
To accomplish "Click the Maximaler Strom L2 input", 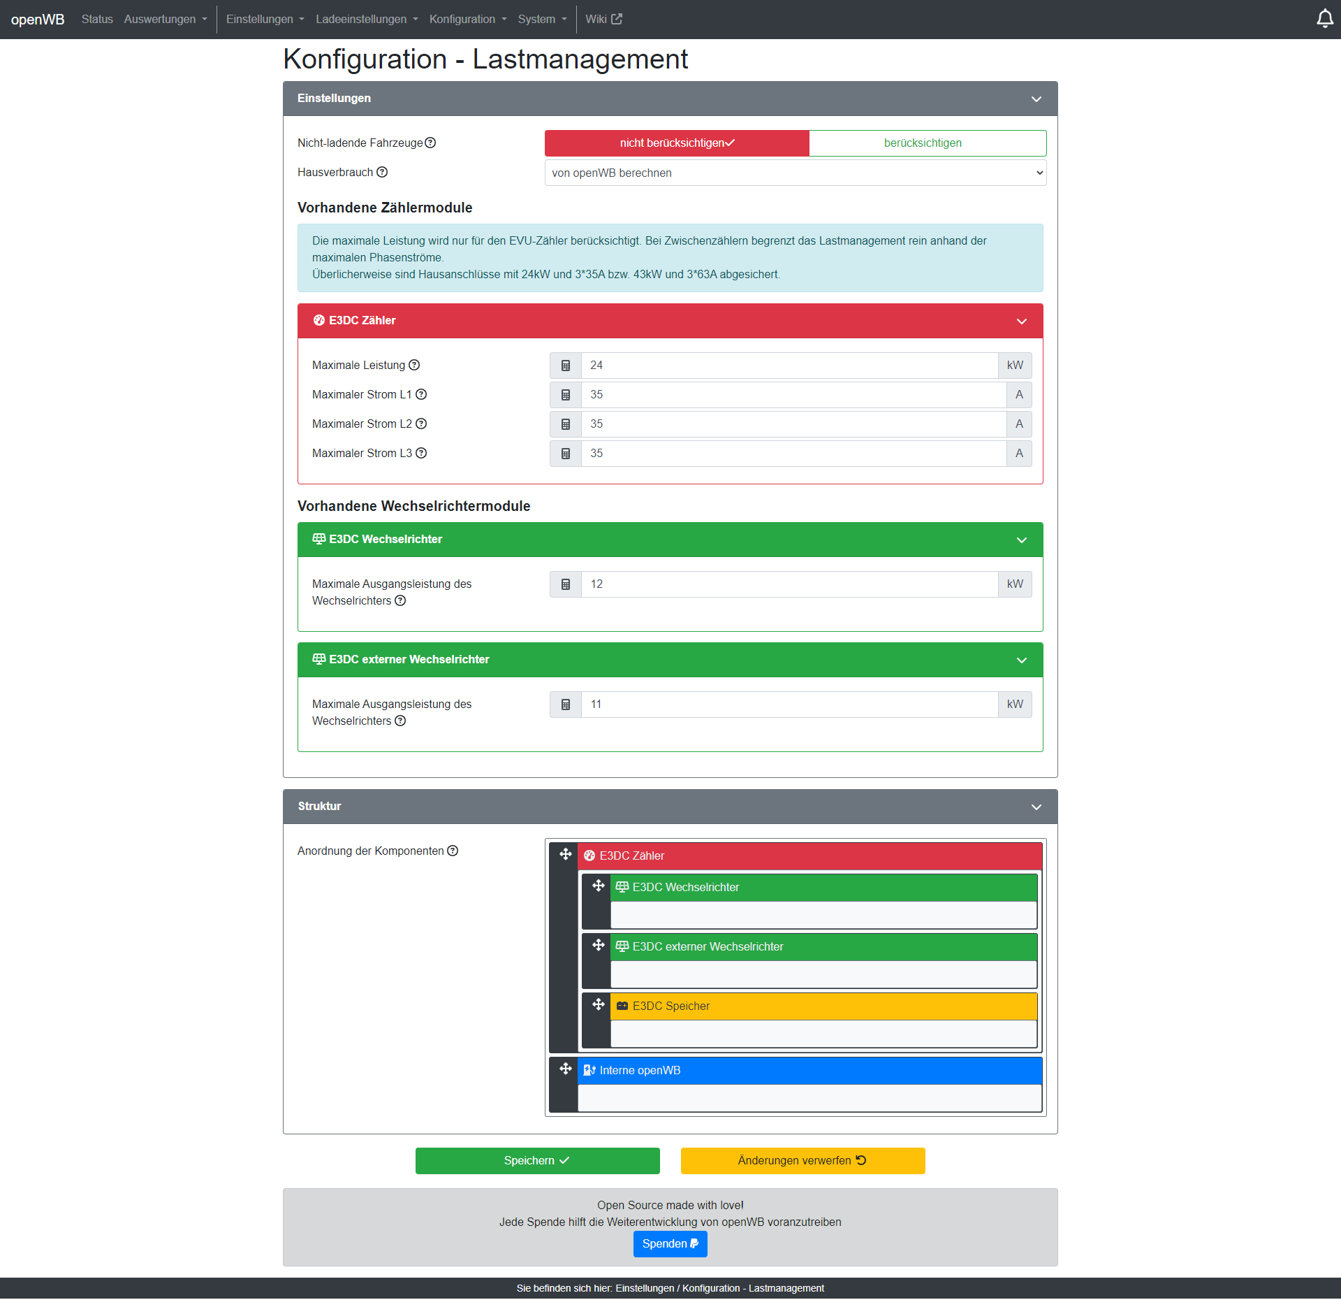I will (793, 424).
